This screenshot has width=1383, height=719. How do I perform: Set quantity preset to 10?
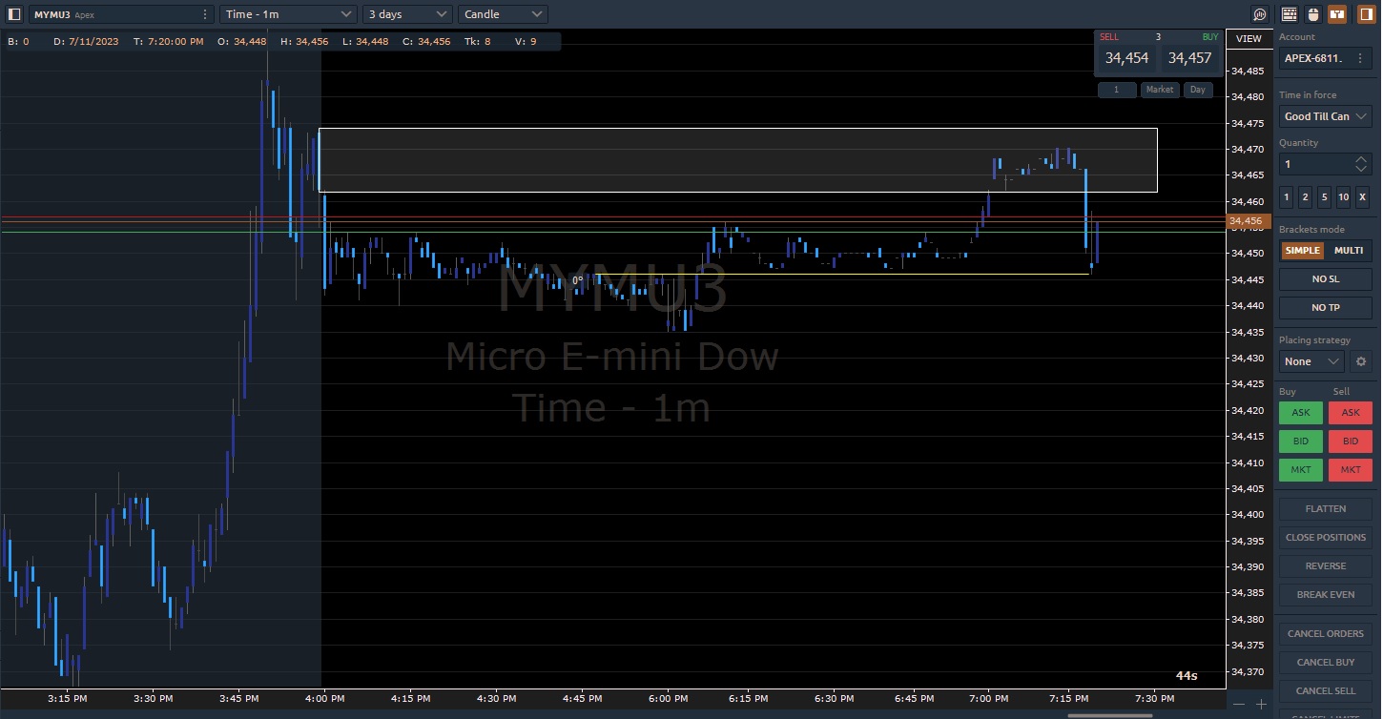(1343, 197)
